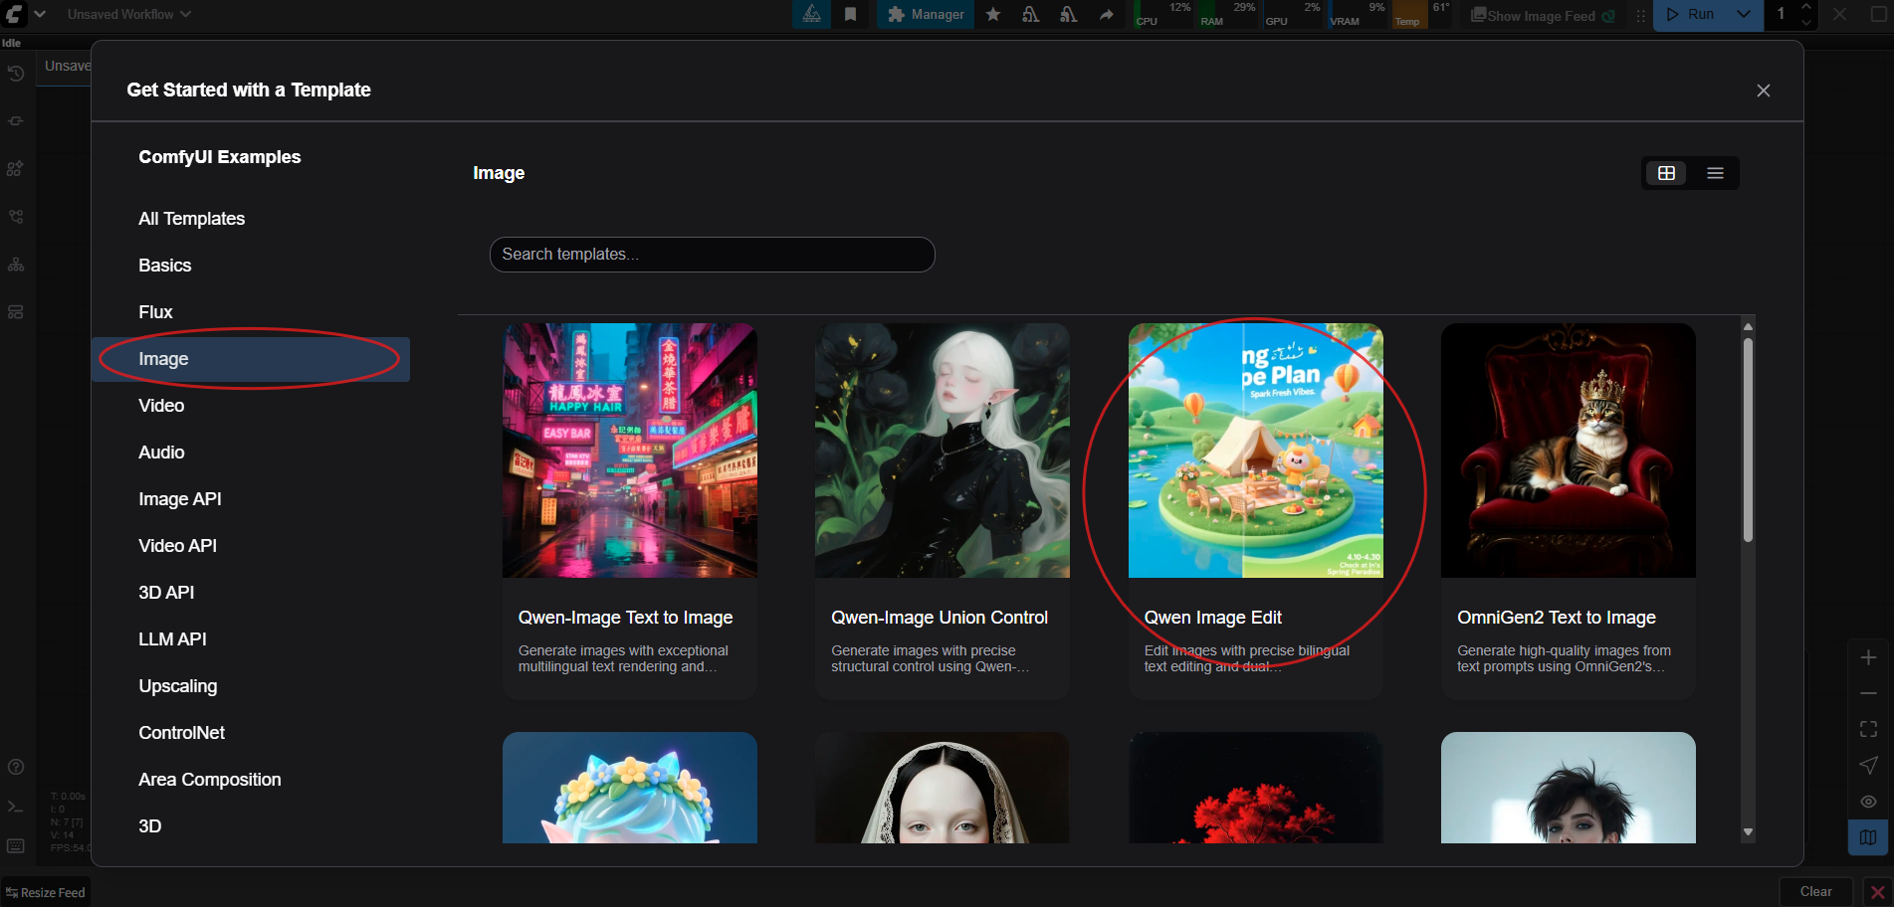
Task: Select Audio category
Action: 251,453
